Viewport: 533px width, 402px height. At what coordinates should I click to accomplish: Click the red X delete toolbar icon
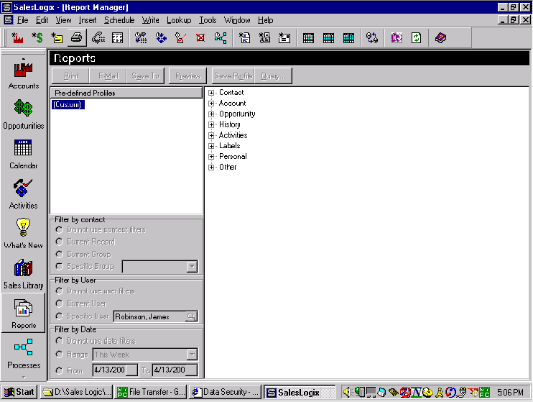[x=200, y=38]
